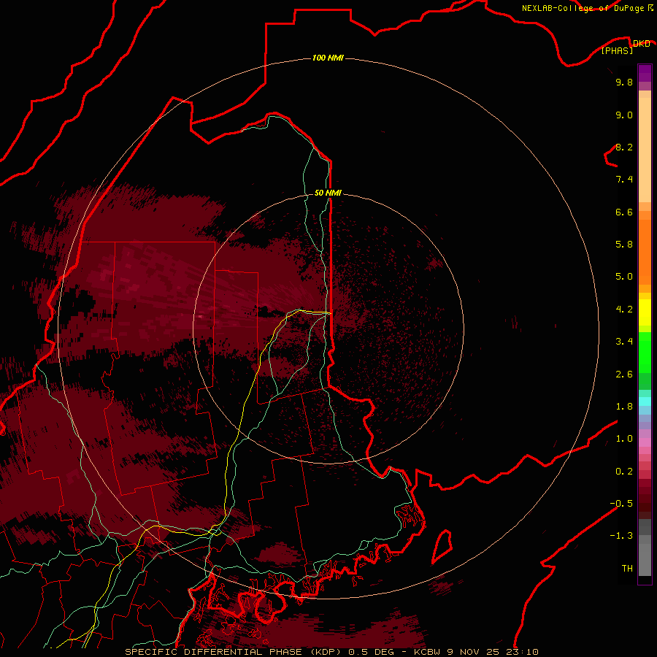Click the 1.8 color scale label
This screenshot has width=657, height=657.
click(x=624, y=407)
